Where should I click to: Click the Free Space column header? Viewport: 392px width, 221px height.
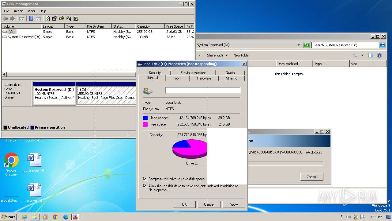pos(175,26)
